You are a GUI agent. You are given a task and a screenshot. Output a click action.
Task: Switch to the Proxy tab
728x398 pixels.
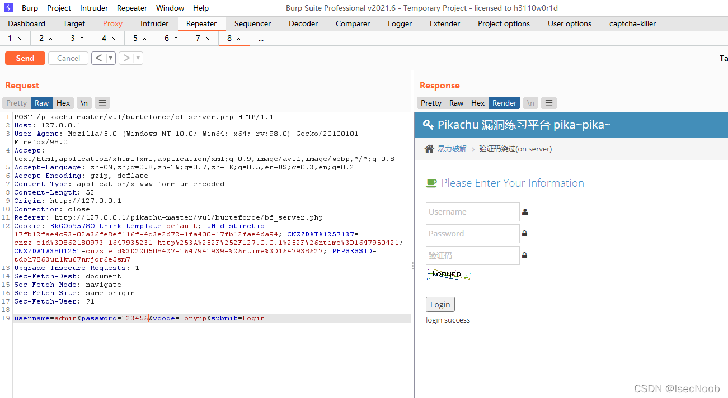[x=112, y=23]
